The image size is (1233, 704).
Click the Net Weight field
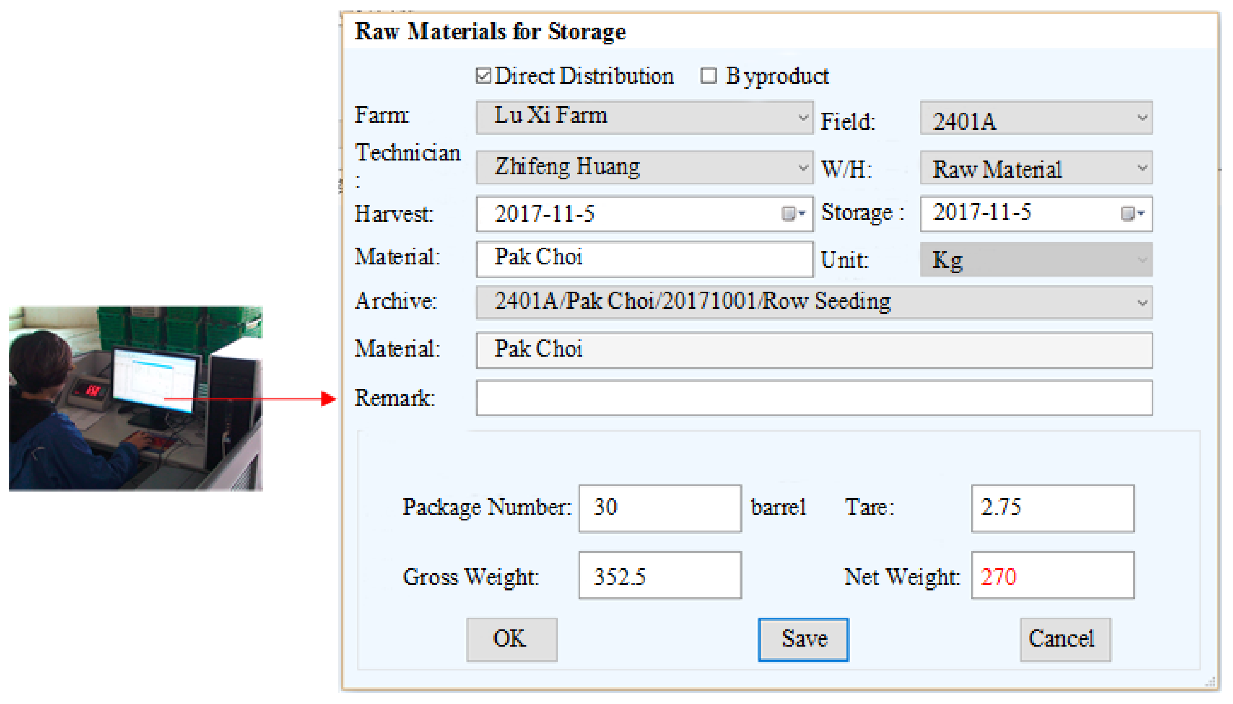[1051, 575]
